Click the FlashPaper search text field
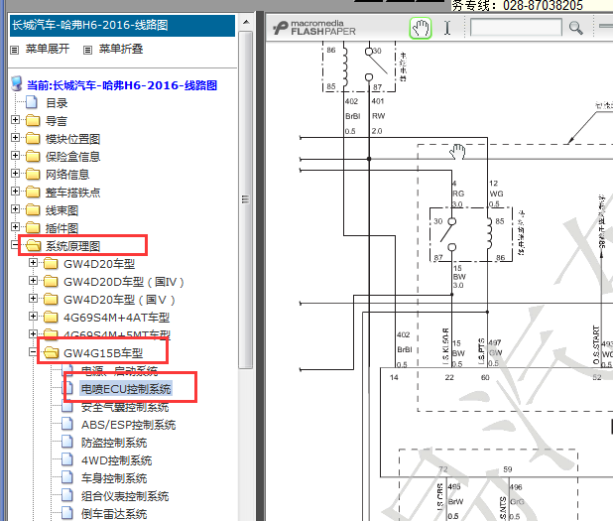The image size is (613, 521). 516,28
